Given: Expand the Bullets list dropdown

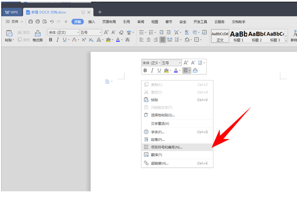Looking at the screenshot, I should tap(146, 33).
